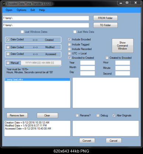Start processing with the Convert button
The width and height of the screenshot is (143, 154).
click(x=87, y=140)
